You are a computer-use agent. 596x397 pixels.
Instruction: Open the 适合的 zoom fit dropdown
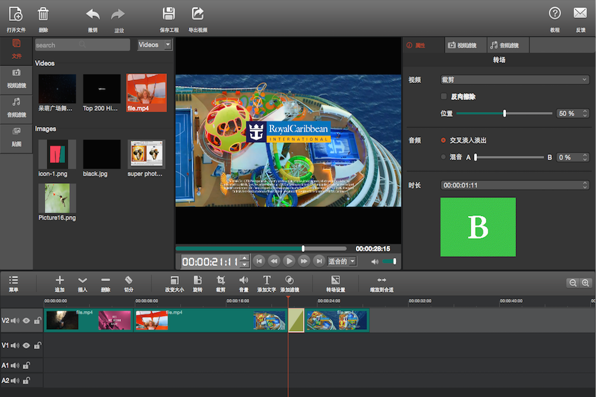tap(342, 261)
